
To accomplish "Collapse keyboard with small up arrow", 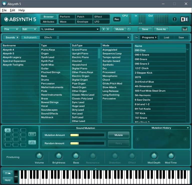I will 96,169.
